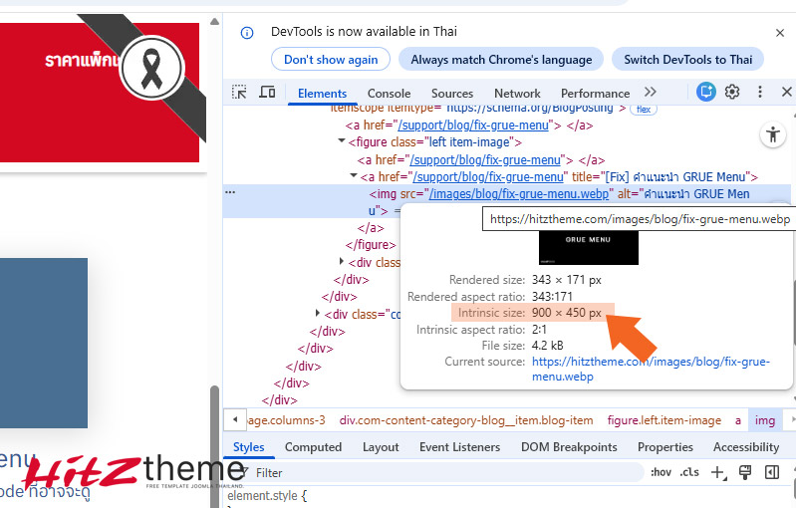Open the DevTools AI assistance icon

(706, 93)
